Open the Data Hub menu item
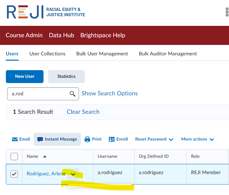Image resolution: width=229 pixels, height=195 pixels. pos(61,35)
